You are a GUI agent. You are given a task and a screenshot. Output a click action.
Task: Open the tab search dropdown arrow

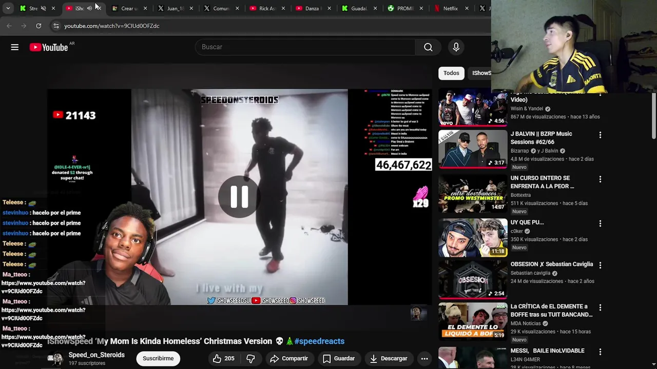pyautogui.click(x=8, y=8)
